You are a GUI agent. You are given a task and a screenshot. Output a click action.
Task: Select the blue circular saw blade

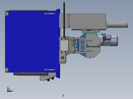(82, 46)
